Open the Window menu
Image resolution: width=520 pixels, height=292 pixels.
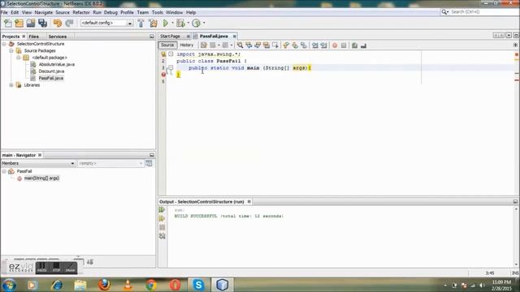[175, 12]
